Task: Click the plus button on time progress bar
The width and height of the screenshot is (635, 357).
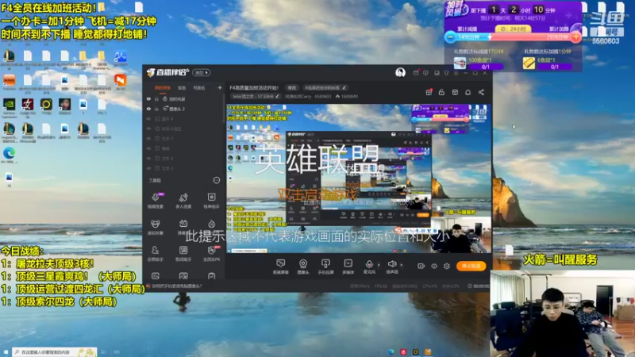Action: click(575, 37)
